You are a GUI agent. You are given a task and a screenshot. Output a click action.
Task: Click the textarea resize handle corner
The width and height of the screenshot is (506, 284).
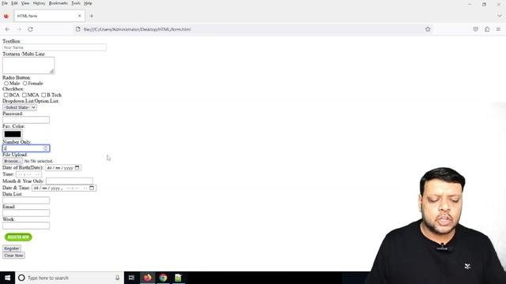coord(51,71)
